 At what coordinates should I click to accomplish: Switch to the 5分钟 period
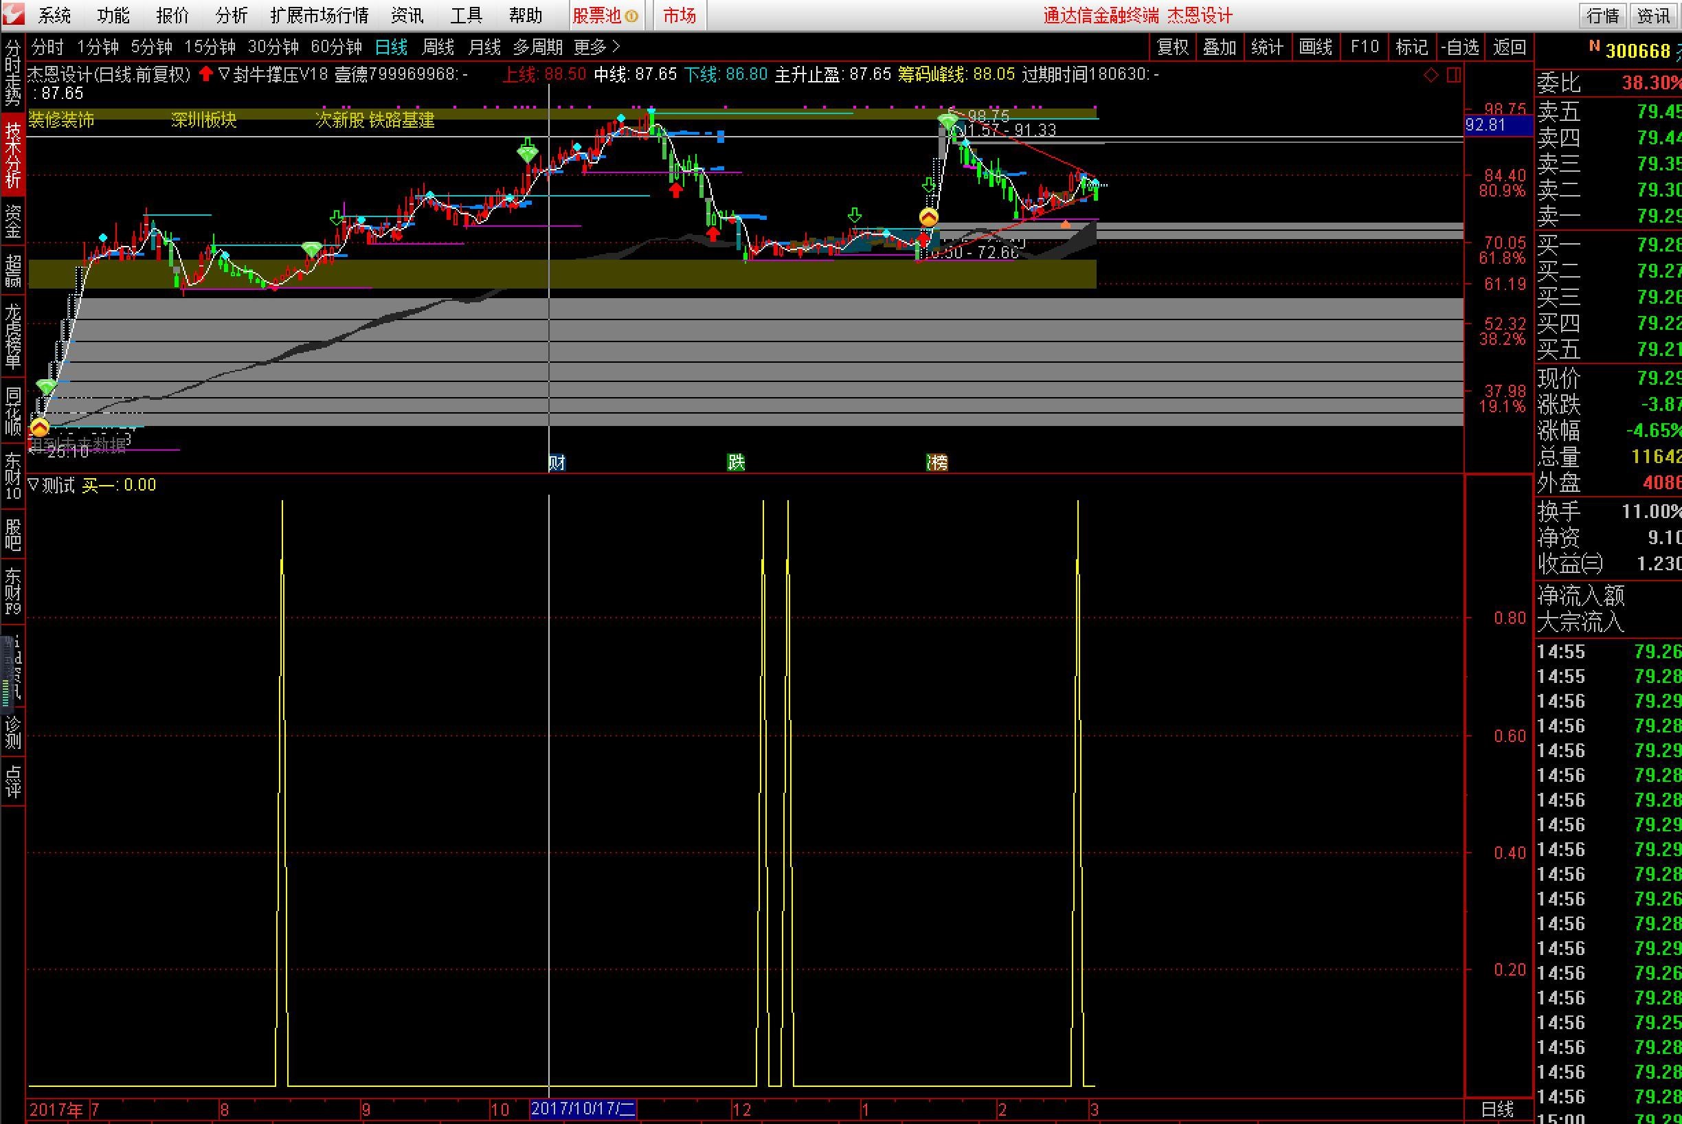pos(151,47)
